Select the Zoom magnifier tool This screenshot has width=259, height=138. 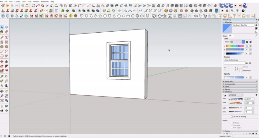tap(2, 96)
